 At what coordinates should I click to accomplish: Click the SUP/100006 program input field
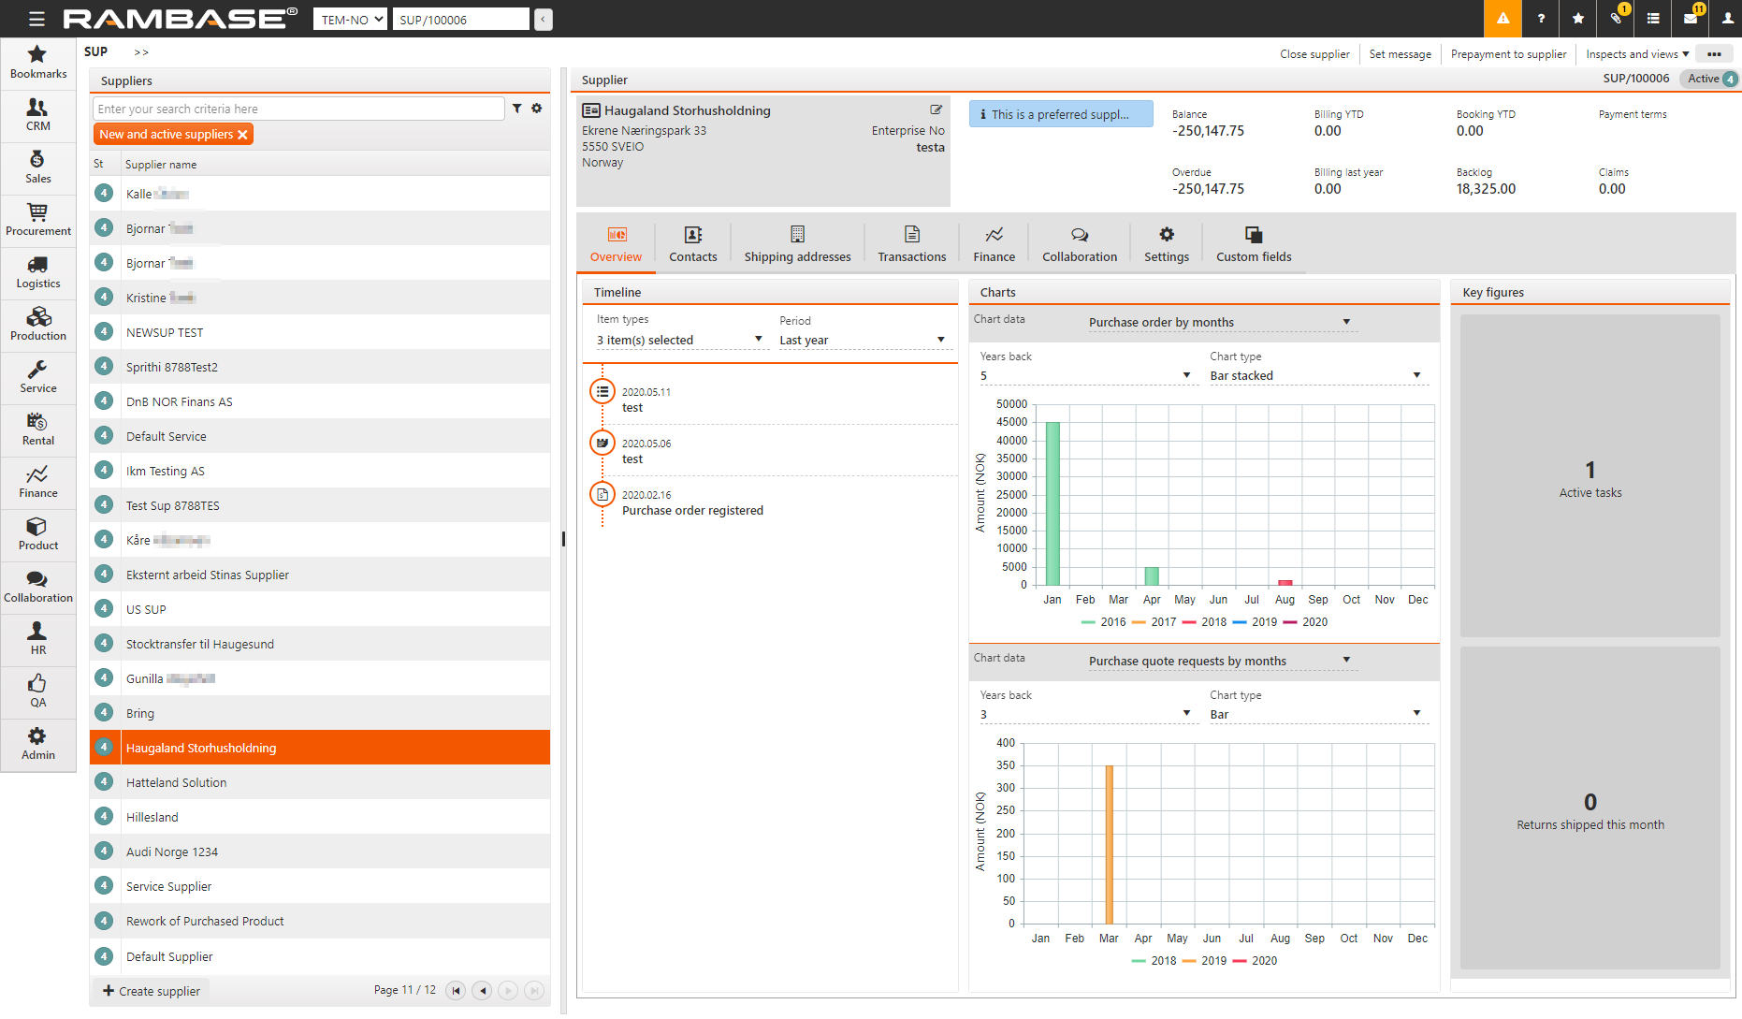tap(461, 19)
